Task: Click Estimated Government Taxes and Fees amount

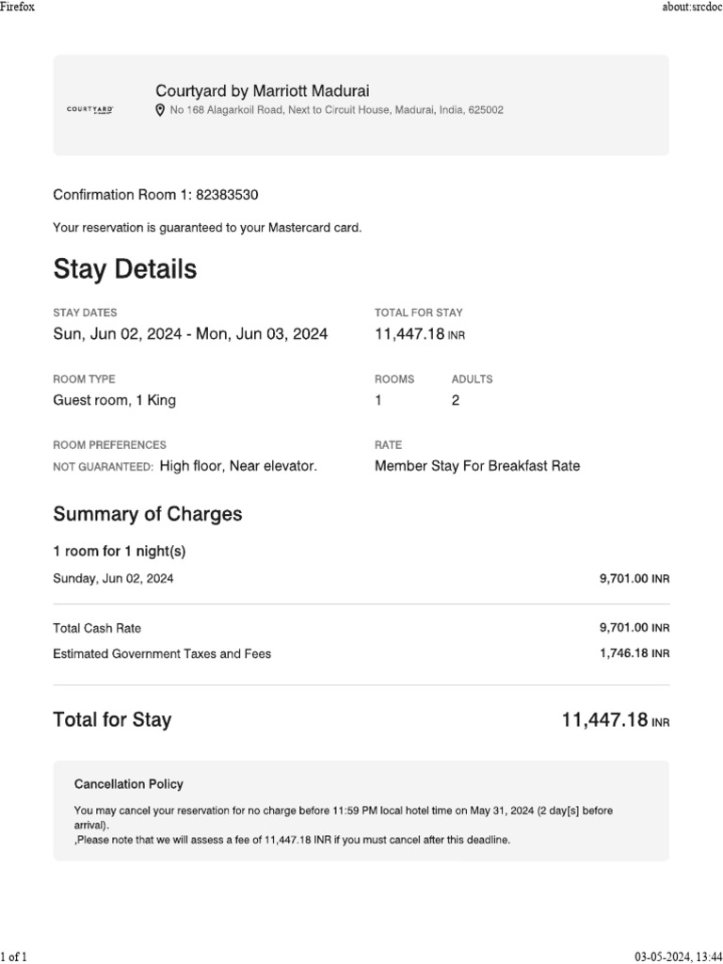Action: (x=634, y=652)
